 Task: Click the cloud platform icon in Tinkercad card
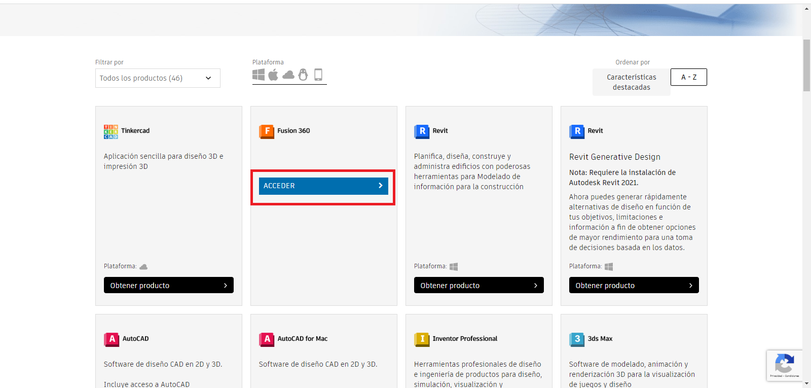coord(143,267)
